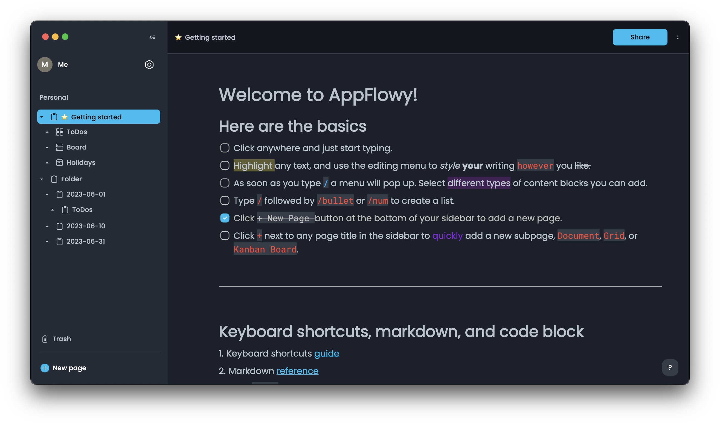Click the star icon on Getting started

coord(64,117)
